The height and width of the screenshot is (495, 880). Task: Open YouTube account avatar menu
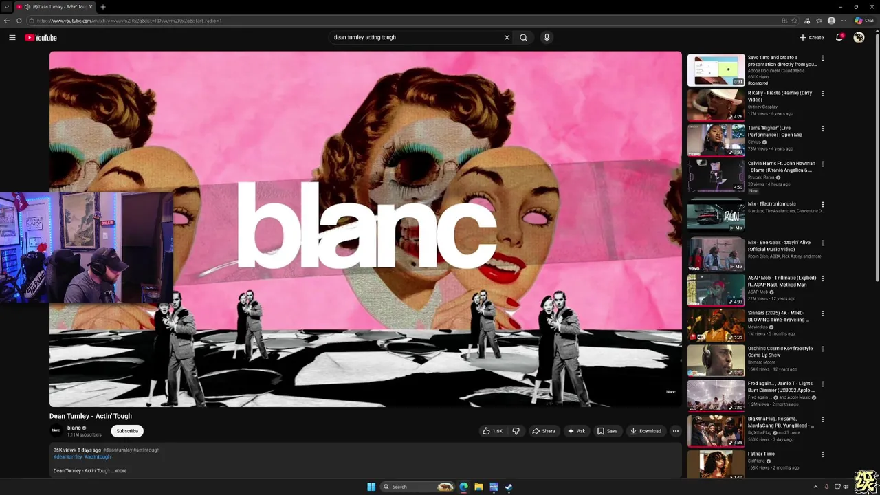point(859,38)
